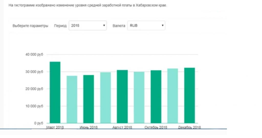The height and width of the screenshot is (138, 262).
Task: Click the dark green June 2018 bar
Action: point(89,99)
